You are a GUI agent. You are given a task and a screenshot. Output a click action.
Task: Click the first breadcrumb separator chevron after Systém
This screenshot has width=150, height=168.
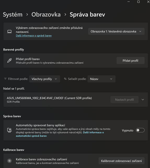click(27, 14)
